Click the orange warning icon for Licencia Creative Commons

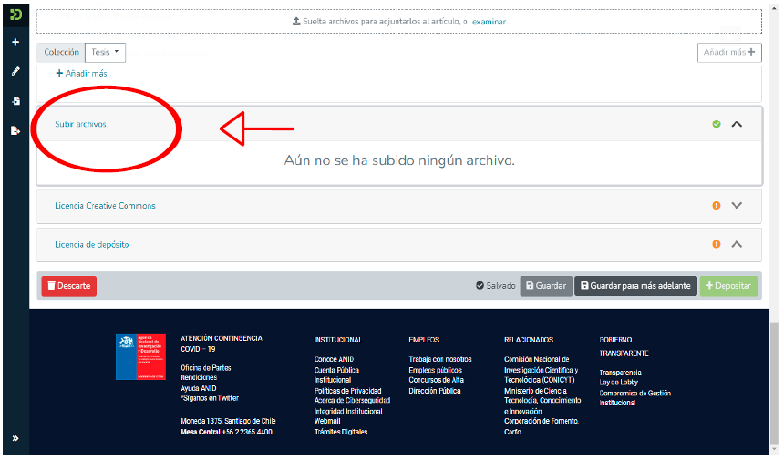(717, 205)
